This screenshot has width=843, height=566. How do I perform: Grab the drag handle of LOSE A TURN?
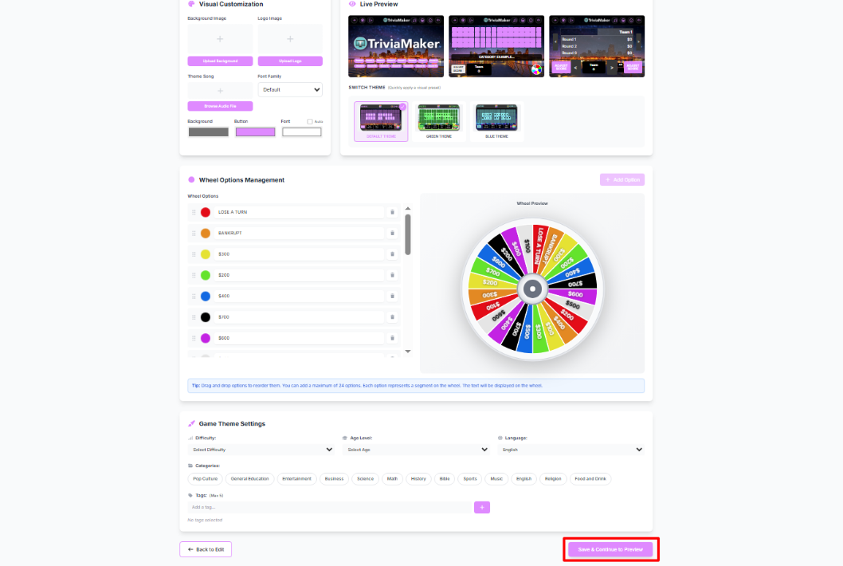(194, 212)
